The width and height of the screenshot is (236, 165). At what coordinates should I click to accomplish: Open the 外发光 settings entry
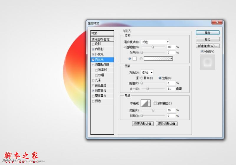pos(99,55)
